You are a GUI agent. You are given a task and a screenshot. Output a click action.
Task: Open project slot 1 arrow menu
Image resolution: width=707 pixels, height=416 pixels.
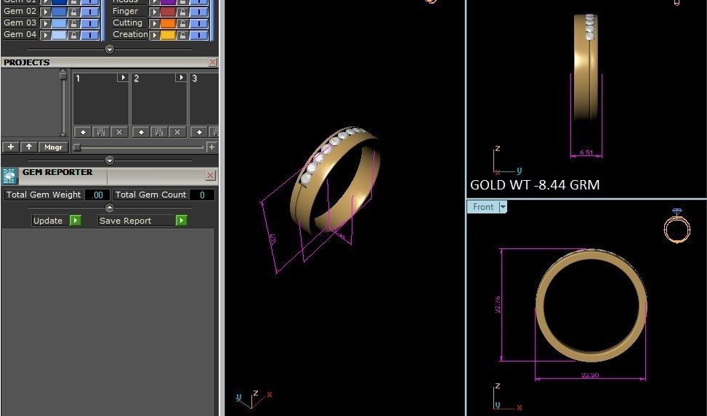tap(123, 78)
